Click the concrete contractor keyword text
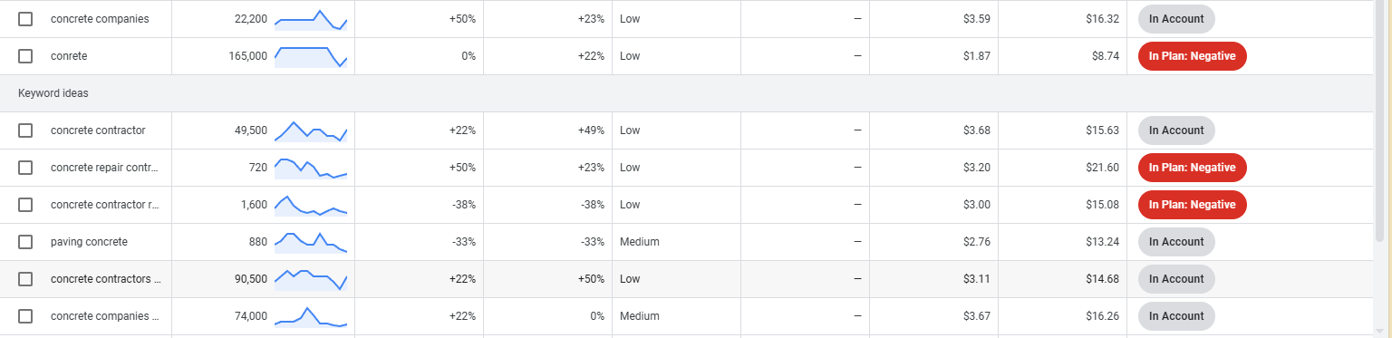This screenshot has height=338, width=1392. coord(98,130)
